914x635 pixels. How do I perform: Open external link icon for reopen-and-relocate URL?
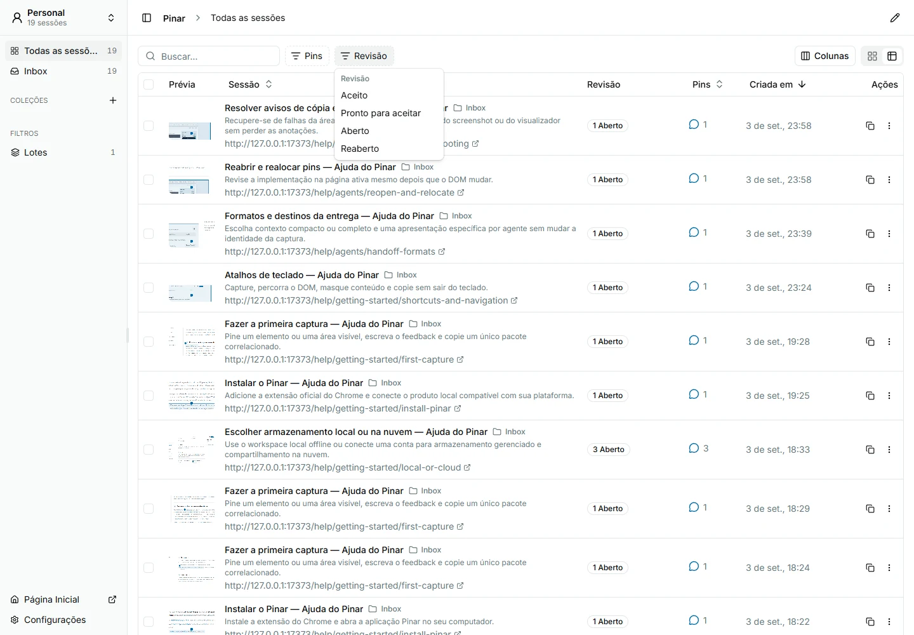pyautogui.click(x=461, y=192)
